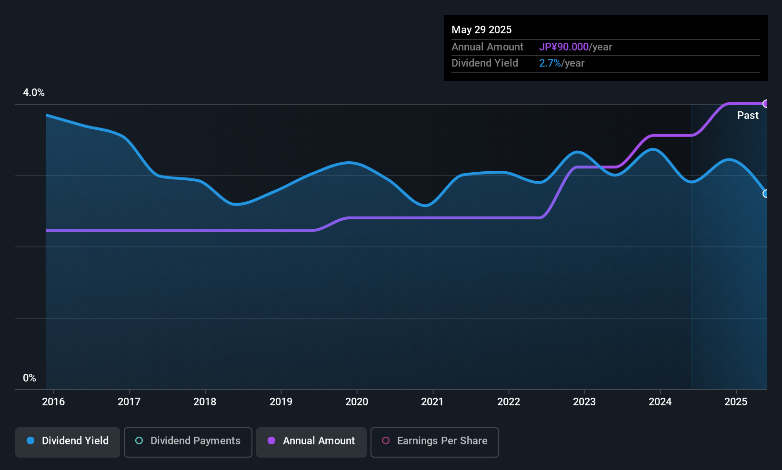The height and width of the screenshot is (470, 782).
Task: Toggle the Dividend Yield series label
Action: 75,441
